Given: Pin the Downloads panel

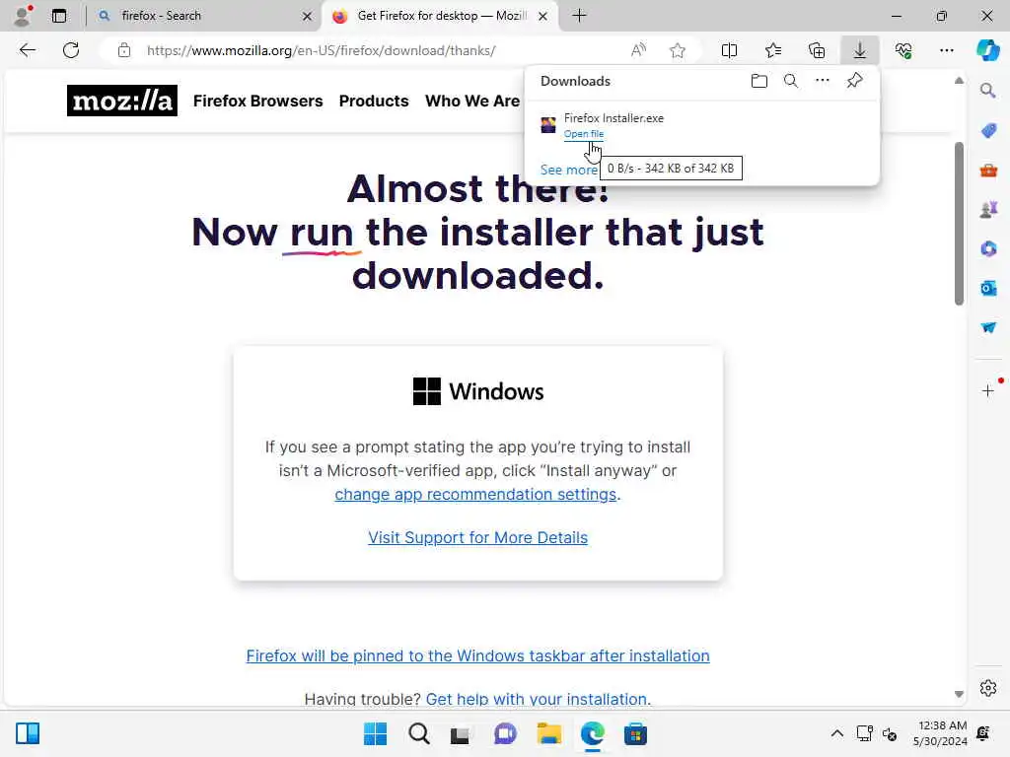Looking at the screenshot, I should pos(854,81).
